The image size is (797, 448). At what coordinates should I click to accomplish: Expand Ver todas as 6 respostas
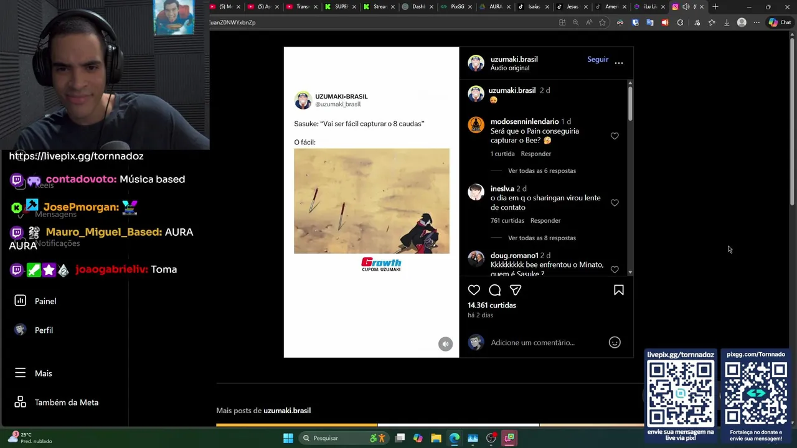click(x=542, y=171)
